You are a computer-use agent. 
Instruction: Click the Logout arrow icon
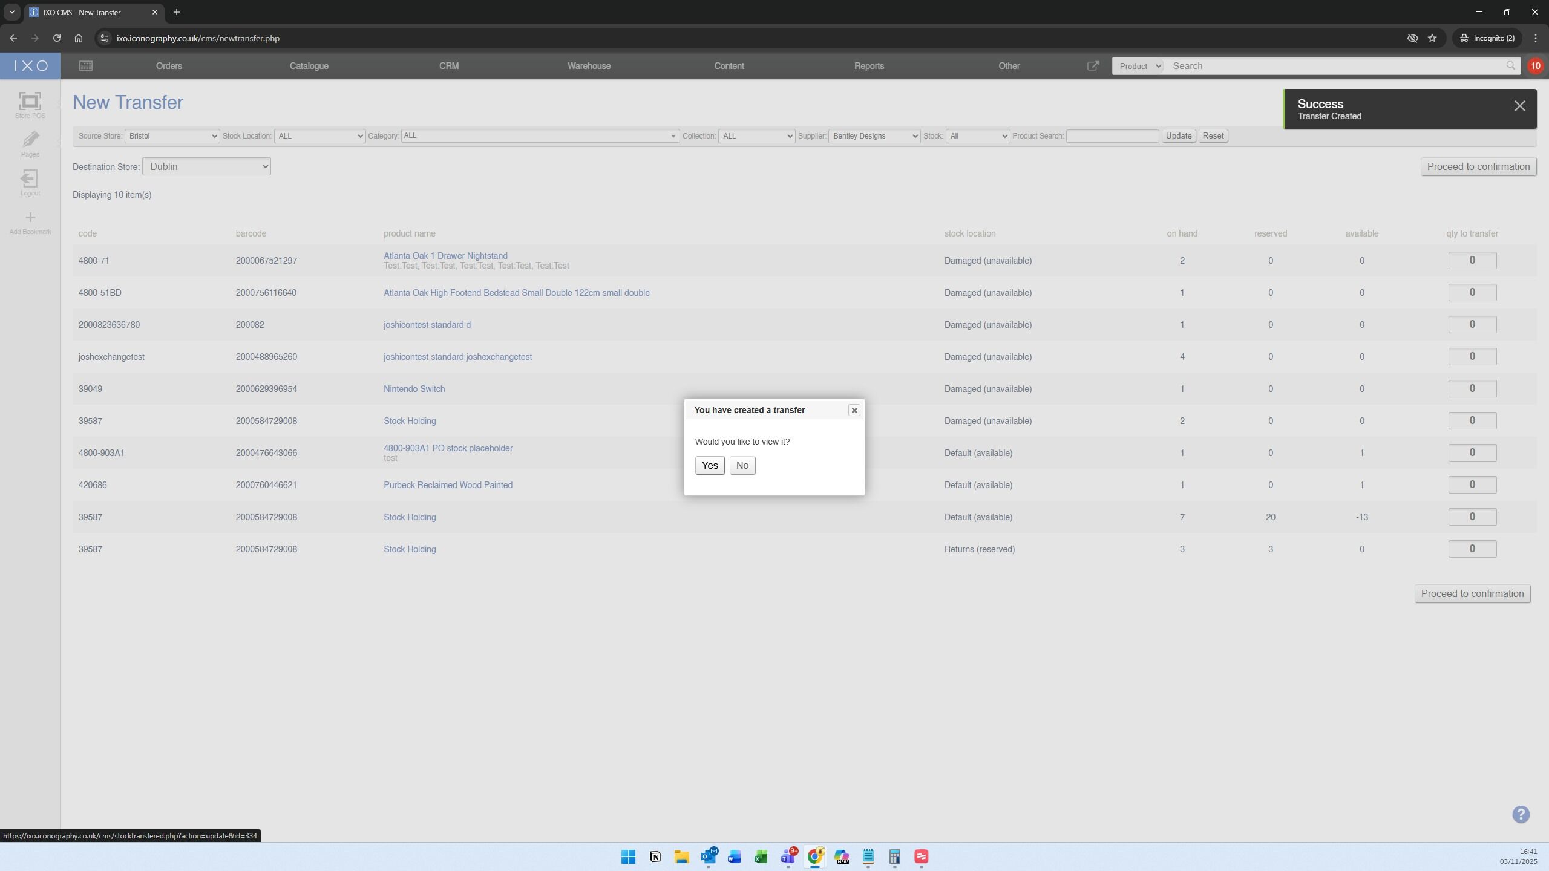coord(30,179)
